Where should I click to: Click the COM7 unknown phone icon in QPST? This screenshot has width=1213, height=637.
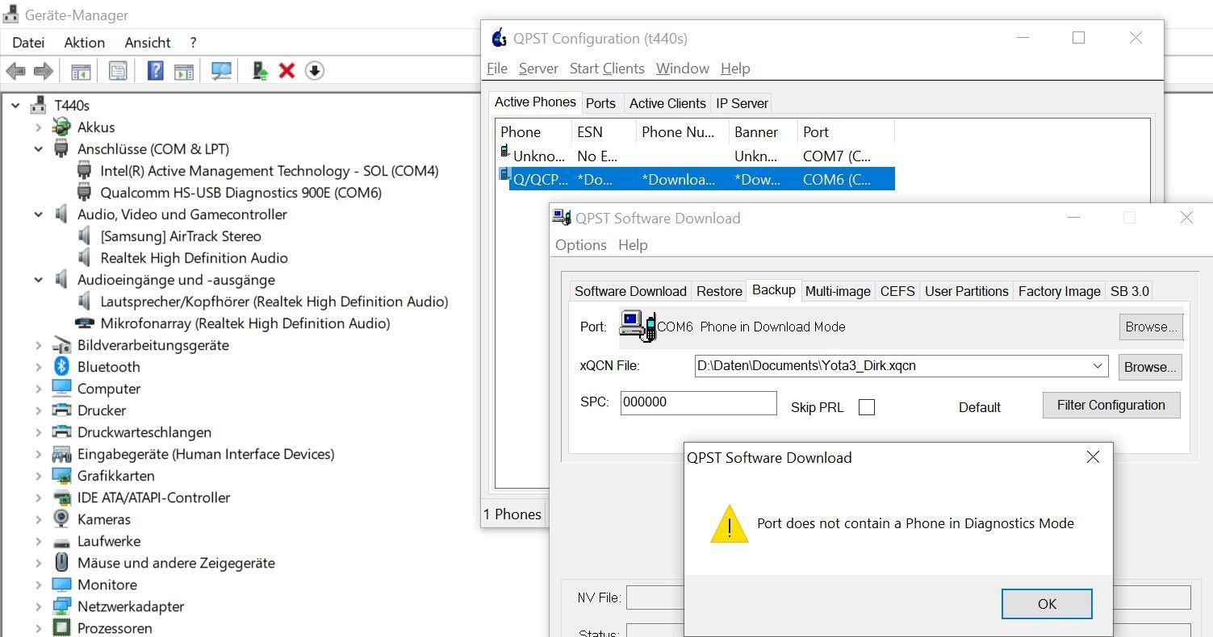[505, 152]
